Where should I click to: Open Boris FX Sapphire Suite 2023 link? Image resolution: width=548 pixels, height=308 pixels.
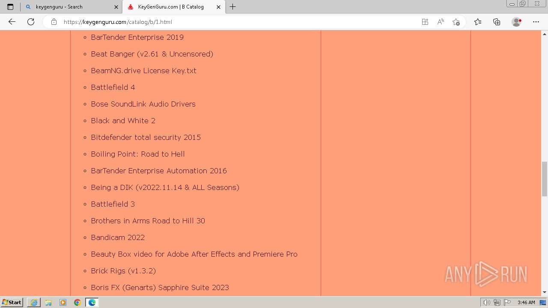tap(160, 287)
